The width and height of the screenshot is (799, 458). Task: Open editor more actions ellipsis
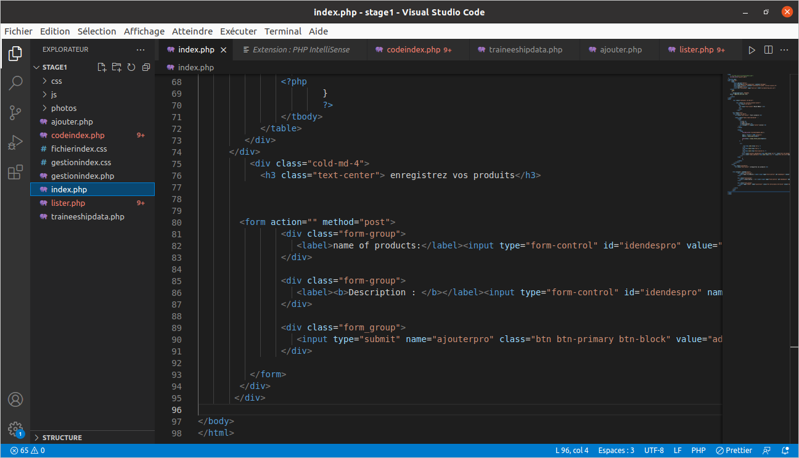(x=784, y=50)
